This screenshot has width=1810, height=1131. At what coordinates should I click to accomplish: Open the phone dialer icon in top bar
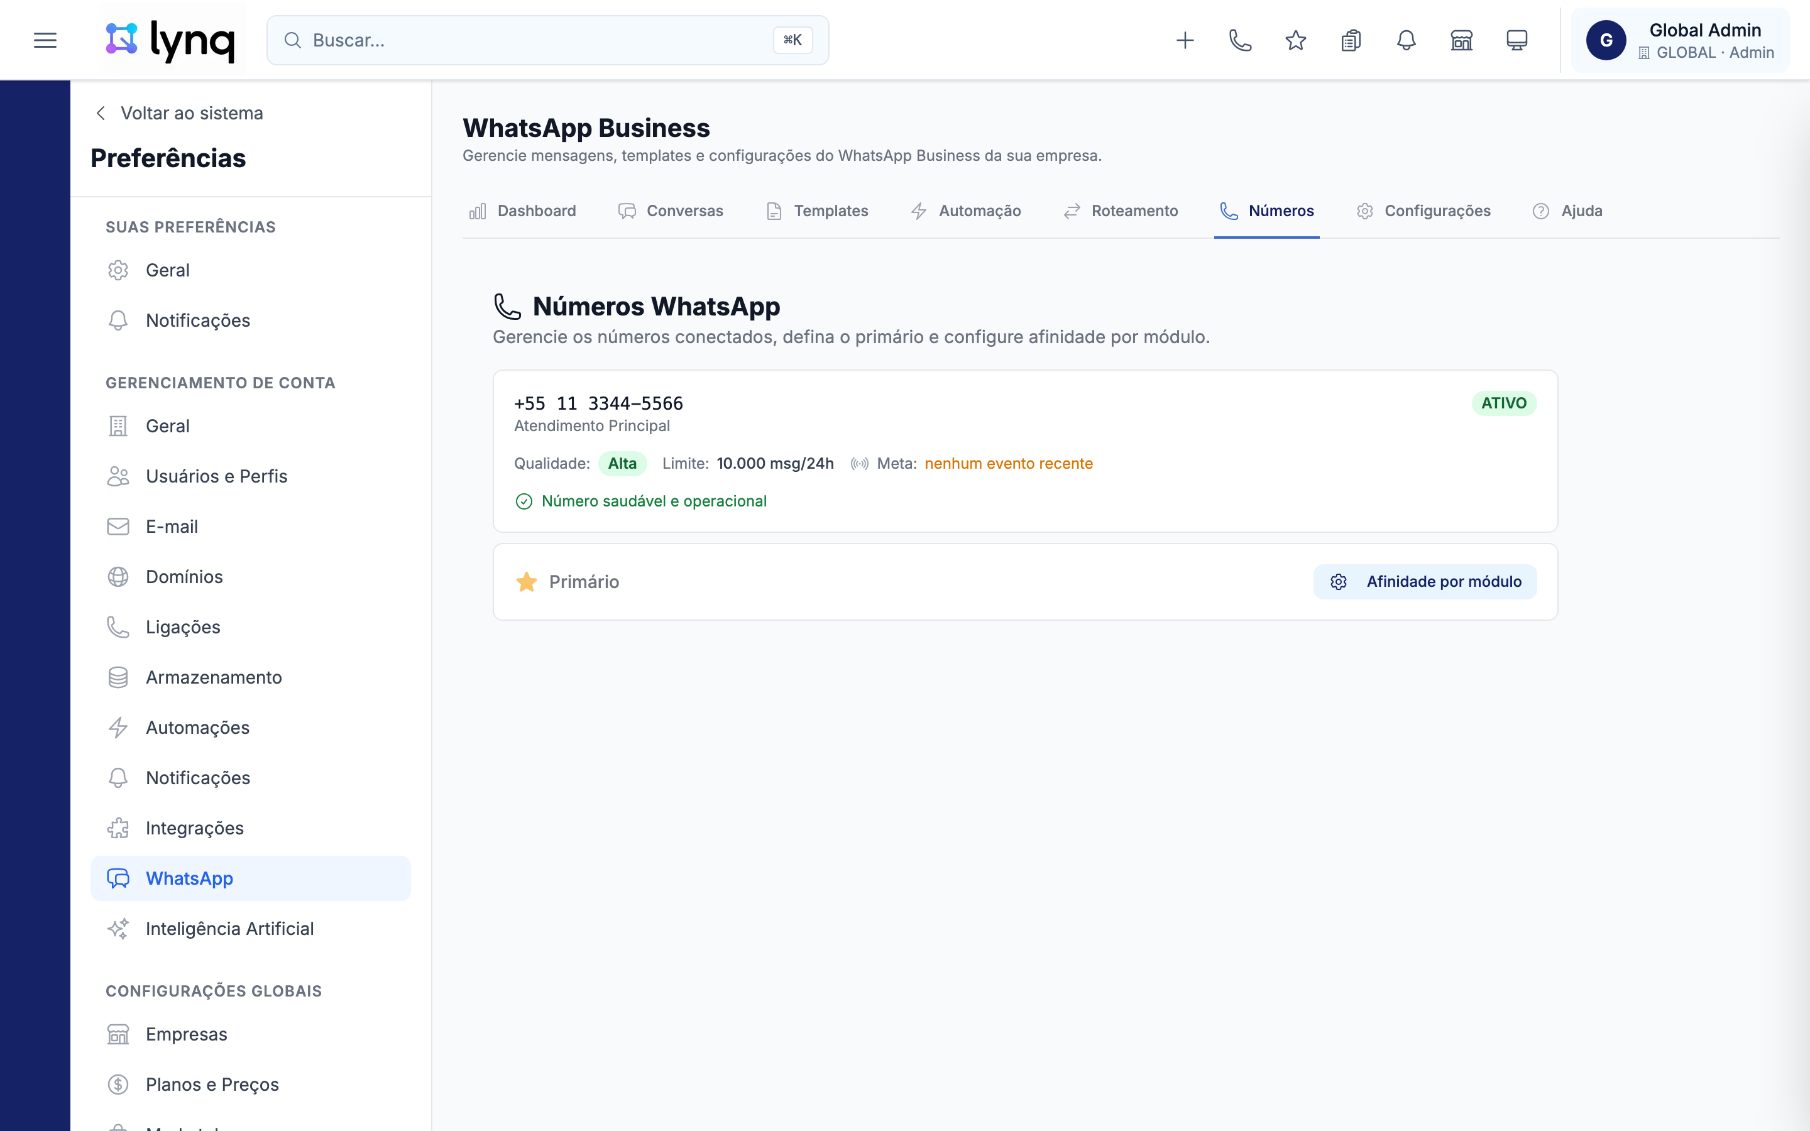tap(1240, 40)
